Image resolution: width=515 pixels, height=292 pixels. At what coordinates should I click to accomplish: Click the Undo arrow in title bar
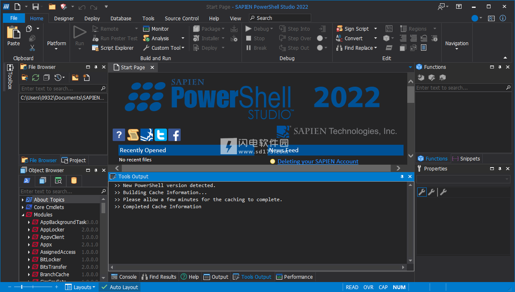(x=82, y=7)
